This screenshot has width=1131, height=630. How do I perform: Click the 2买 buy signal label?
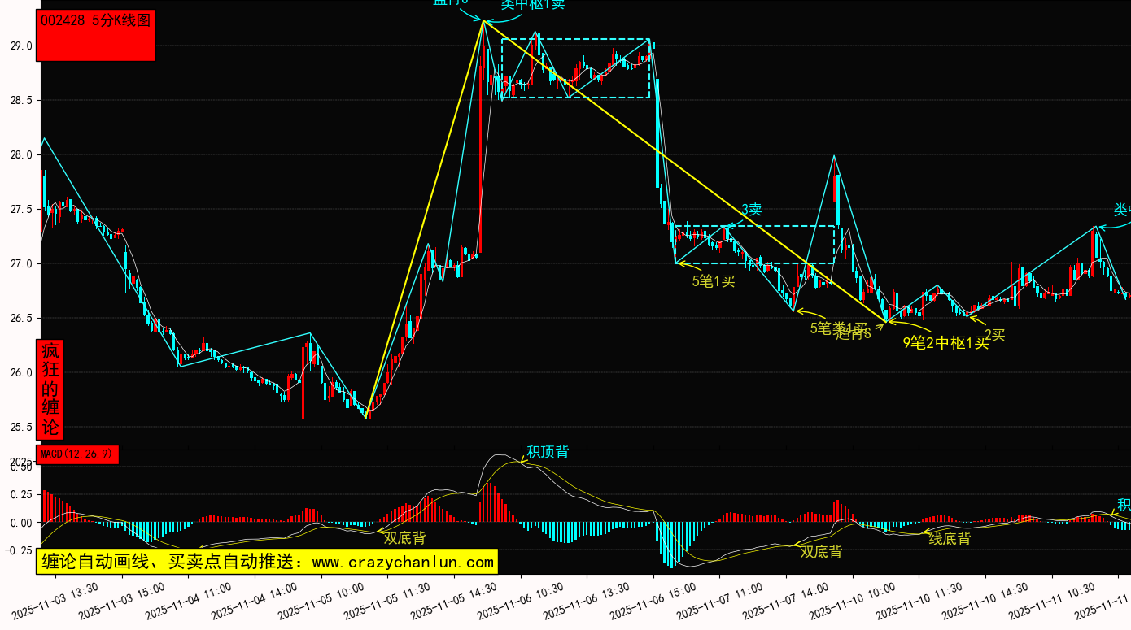pyautogui.click(x=994, y=334)
